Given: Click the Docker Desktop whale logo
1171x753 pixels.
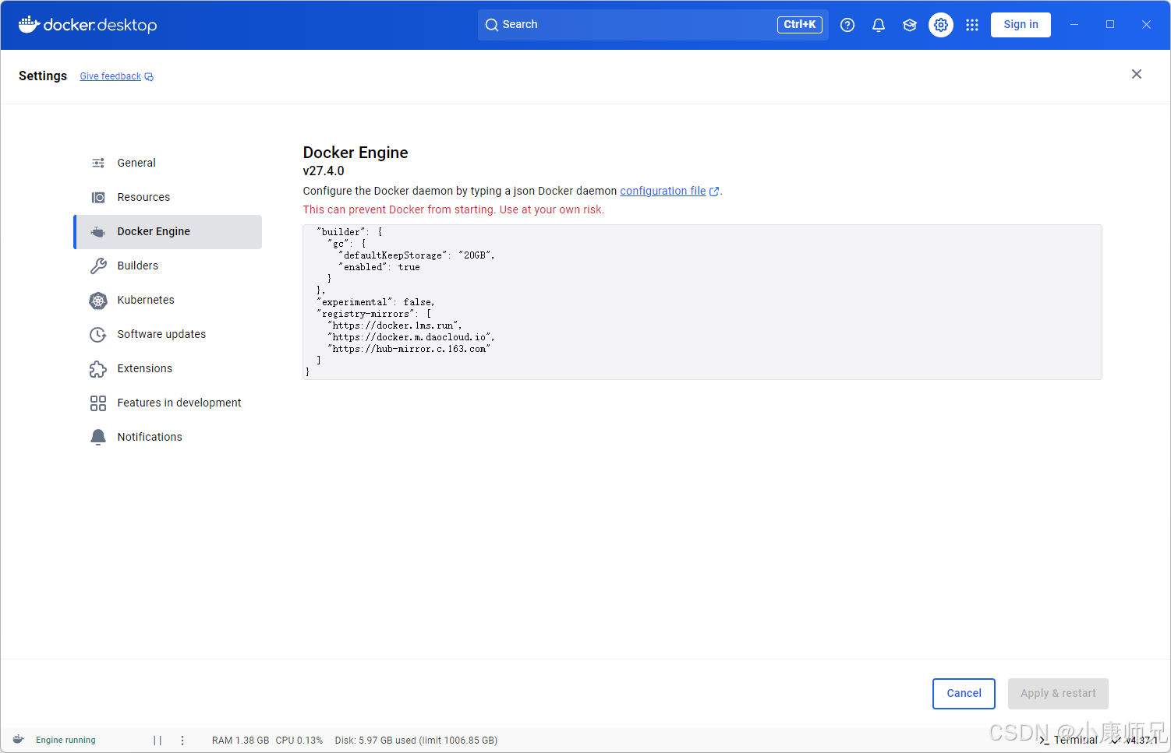Looking at the screenshot, I should (87, 25).
